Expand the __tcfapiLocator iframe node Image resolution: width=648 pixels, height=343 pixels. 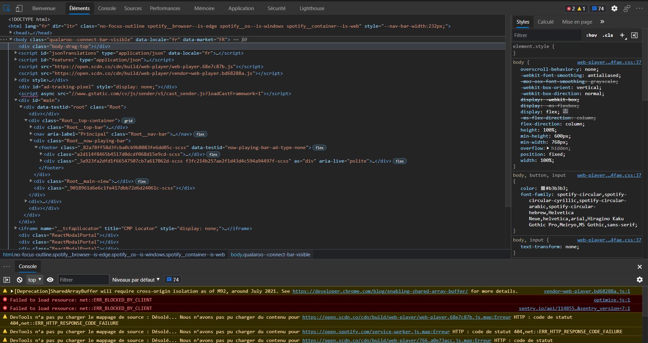tap(16, 228)
